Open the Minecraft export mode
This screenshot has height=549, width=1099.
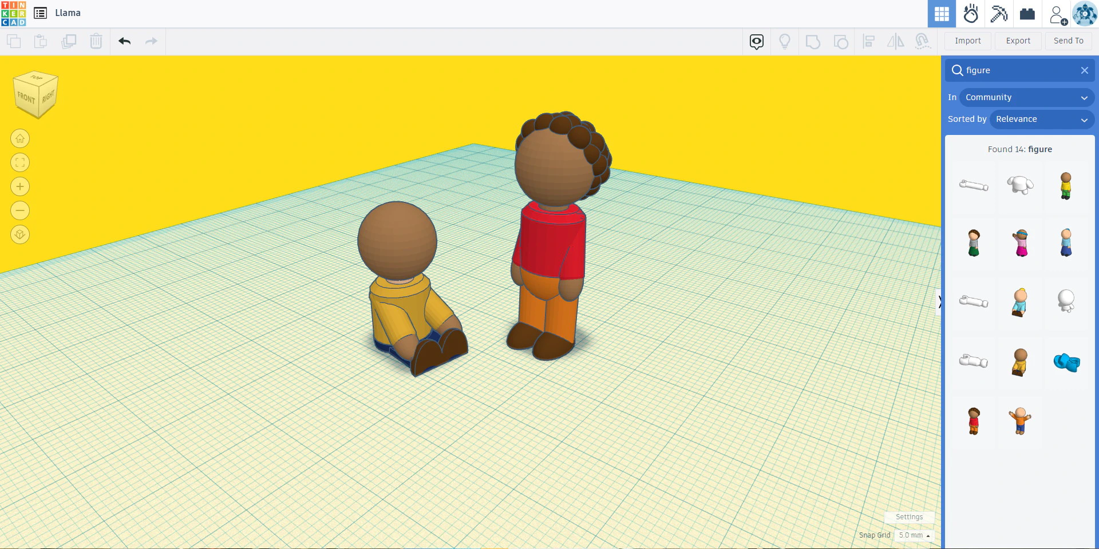[x=999, y=13]
